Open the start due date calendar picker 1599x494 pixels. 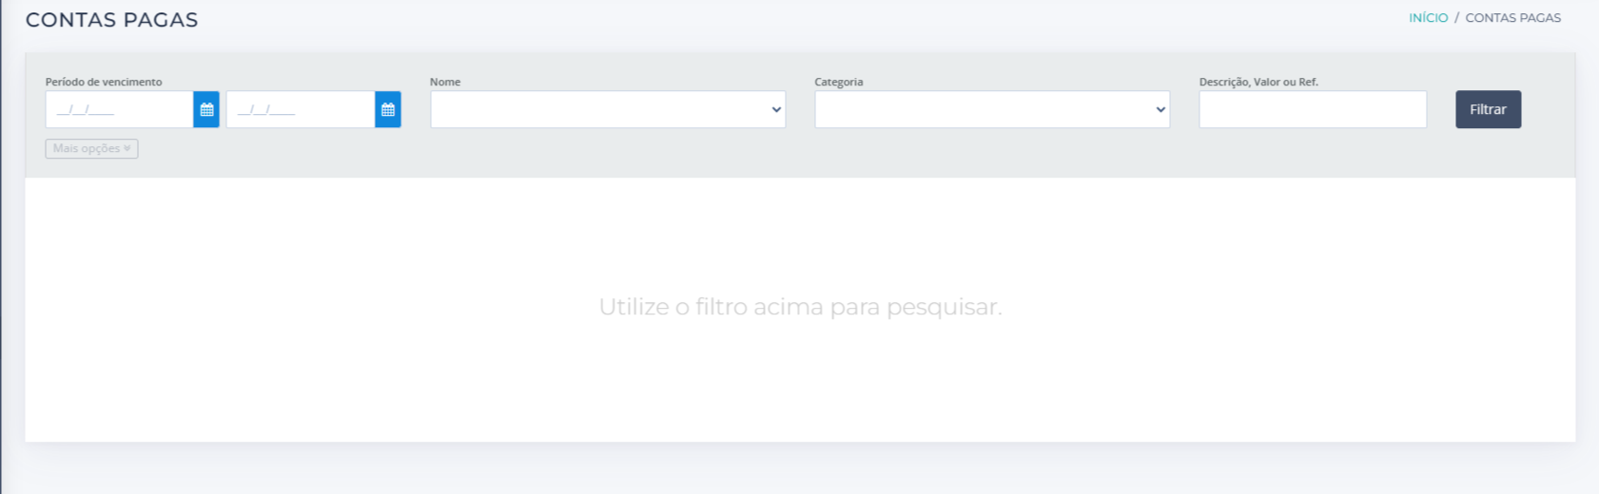206,109
